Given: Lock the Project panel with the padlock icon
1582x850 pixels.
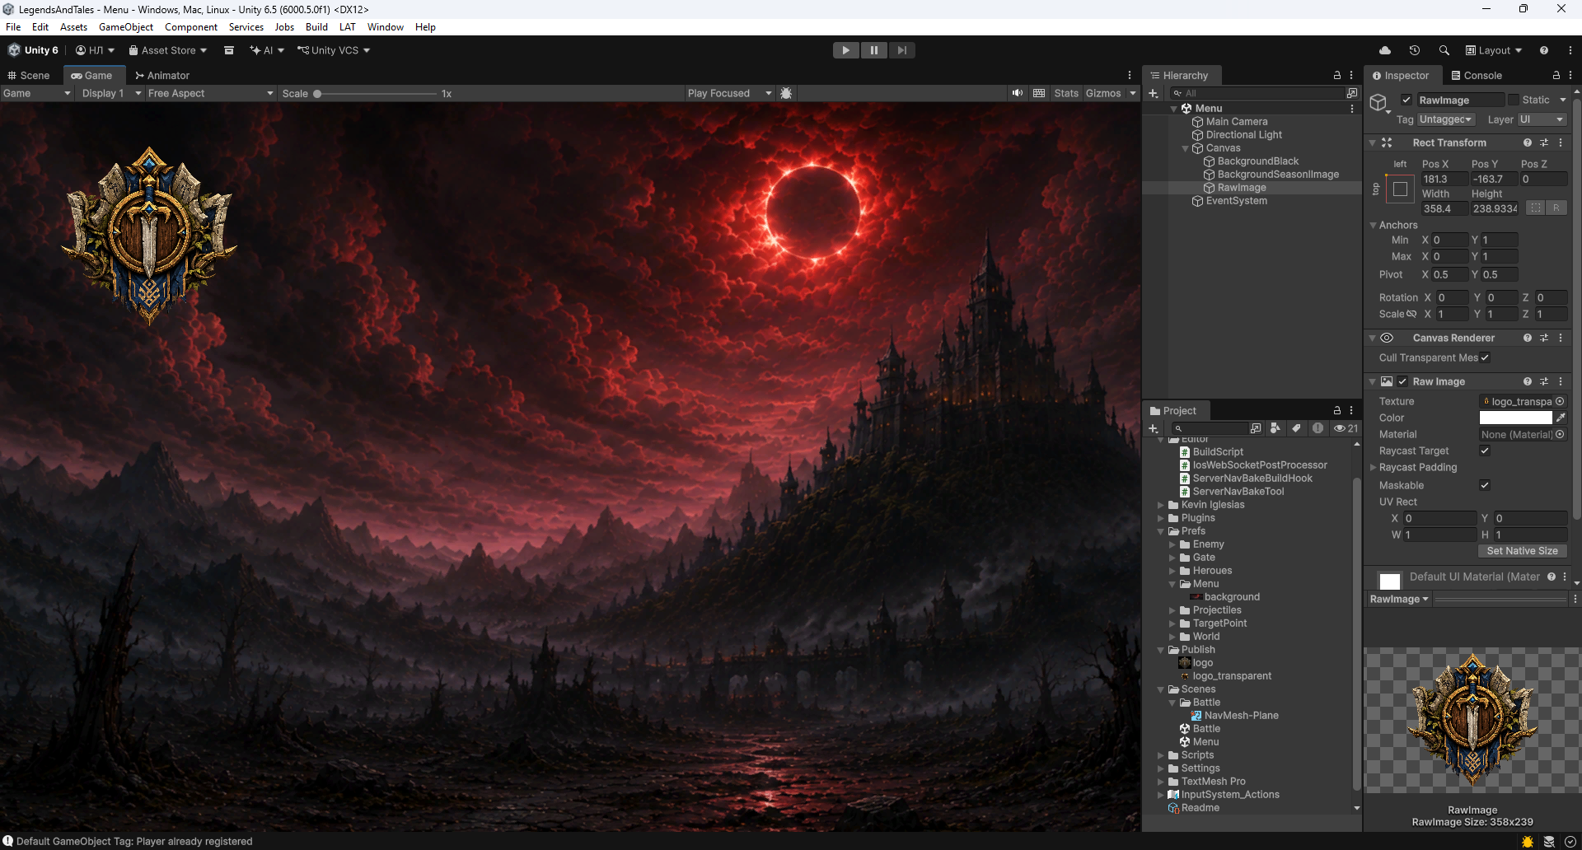Looking at the screenshot, I should [1336, 410].
